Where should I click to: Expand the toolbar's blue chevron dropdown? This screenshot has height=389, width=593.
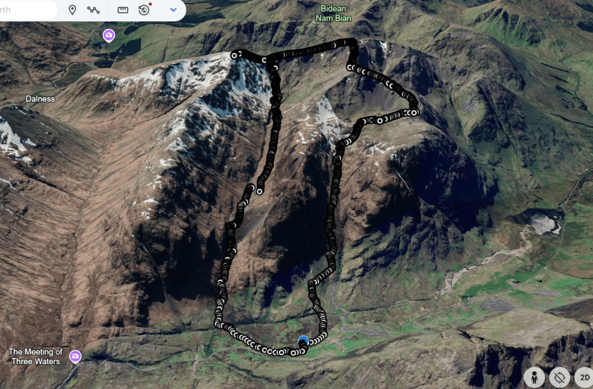click(x=173, y=10)
